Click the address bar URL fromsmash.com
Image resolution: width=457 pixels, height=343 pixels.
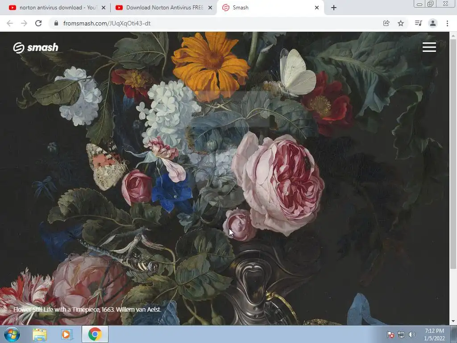point(107,23)
